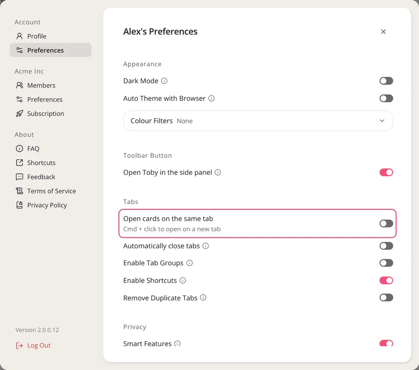The width and height of the screenshot is (419, 370).
Task: Click the Terms of Service scroll icon
Action: point(19,191)
